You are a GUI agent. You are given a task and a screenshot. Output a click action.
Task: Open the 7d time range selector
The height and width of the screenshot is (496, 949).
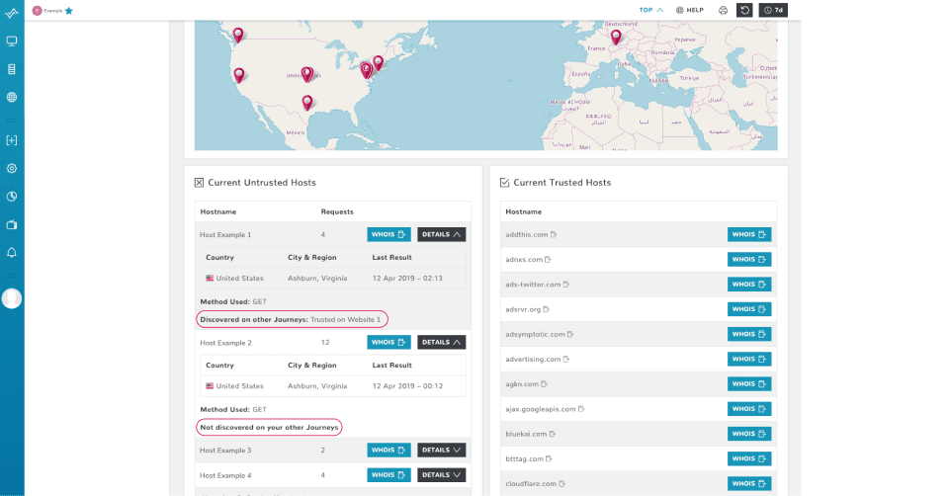pyautogui.click(x=773, y=10)
